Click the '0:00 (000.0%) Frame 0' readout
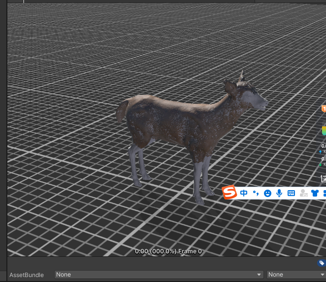The height and width of the screenshot is (282, 326). 168,251
